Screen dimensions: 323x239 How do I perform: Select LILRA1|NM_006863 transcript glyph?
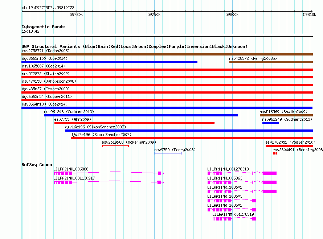point(242,182)
